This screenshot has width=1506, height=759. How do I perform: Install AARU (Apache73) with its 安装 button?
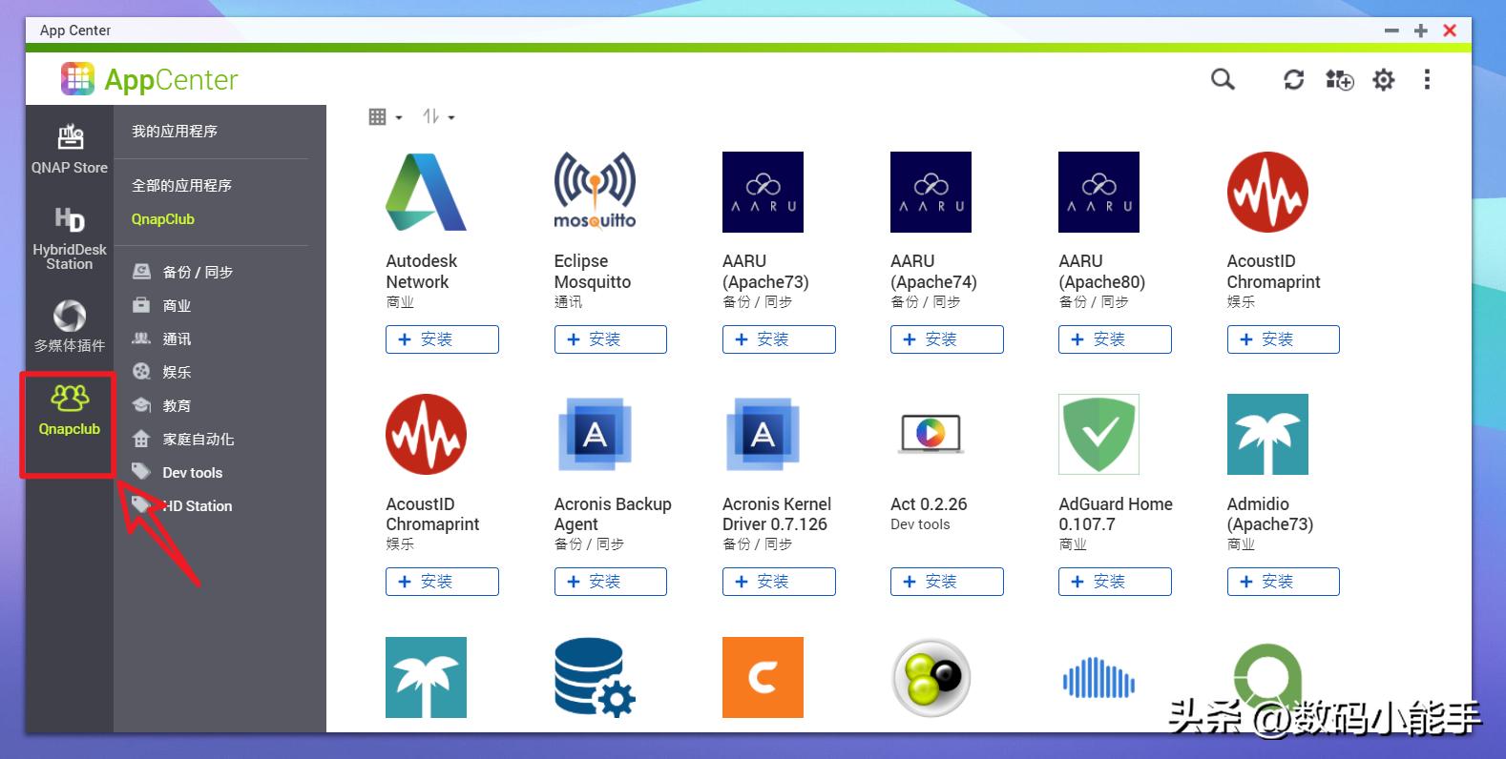click(779, 339)
